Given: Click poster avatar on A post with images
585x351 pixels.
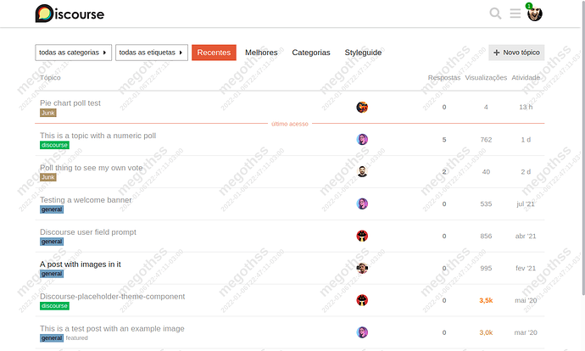Looking at the screenshot, I should pos(362,268).
